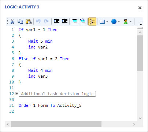148x132 pixels.
Task: Click on the line 'Order 1 Form To Activity_5'
Action: [x=50, y=105]
